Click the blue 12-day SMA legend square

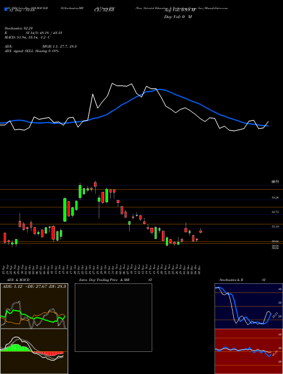point(6,10)
